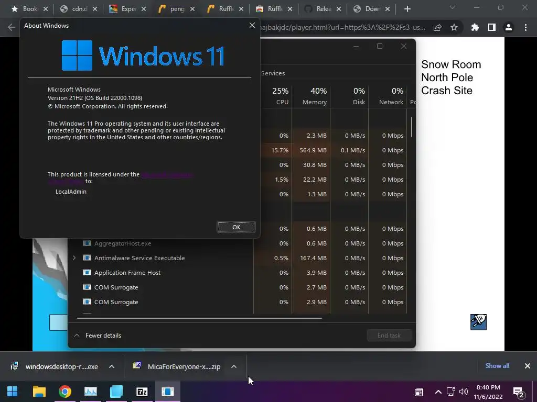Viewport: 537px width, 402px height.
Task: Click Show all downloads
Action: tap(497, 366)
